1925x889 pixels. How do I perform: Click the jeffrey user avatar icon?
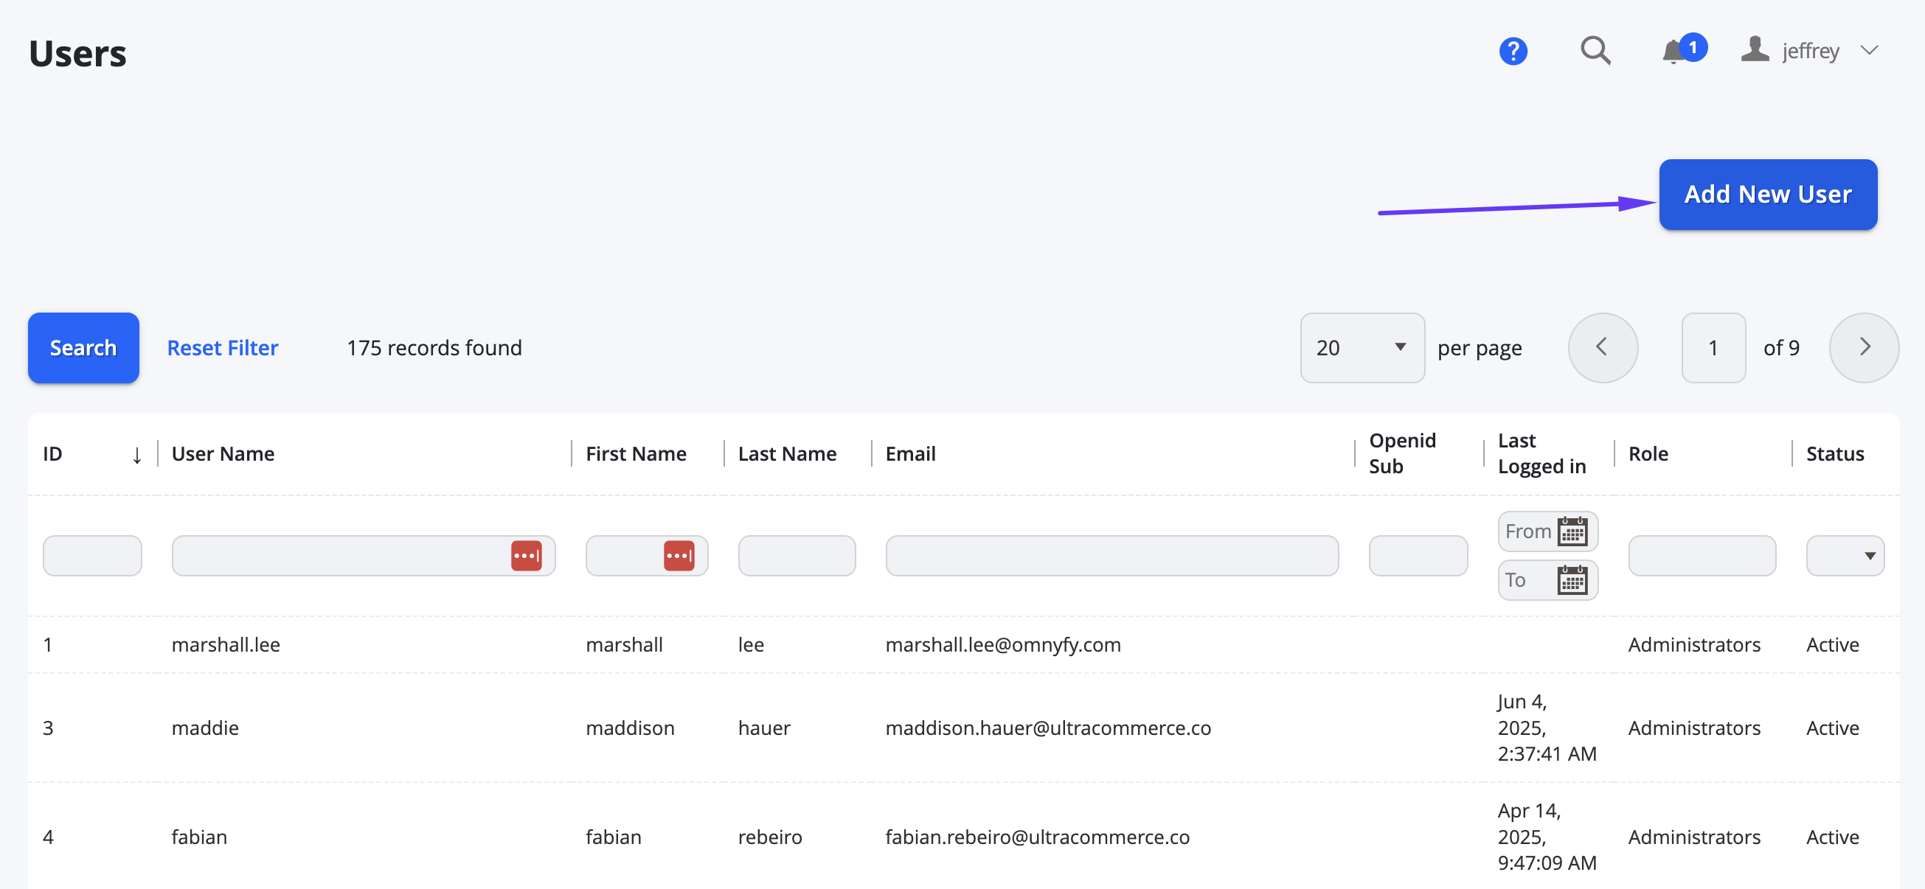(1754, 49)
